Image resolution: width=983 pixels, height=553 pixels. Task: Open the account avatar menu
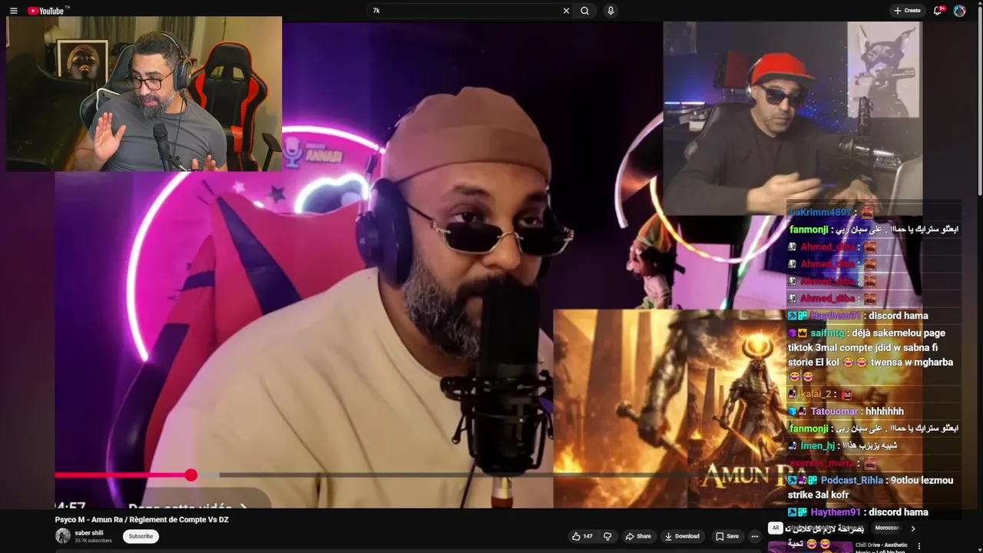pyautogui.click(x=959, y=11)
